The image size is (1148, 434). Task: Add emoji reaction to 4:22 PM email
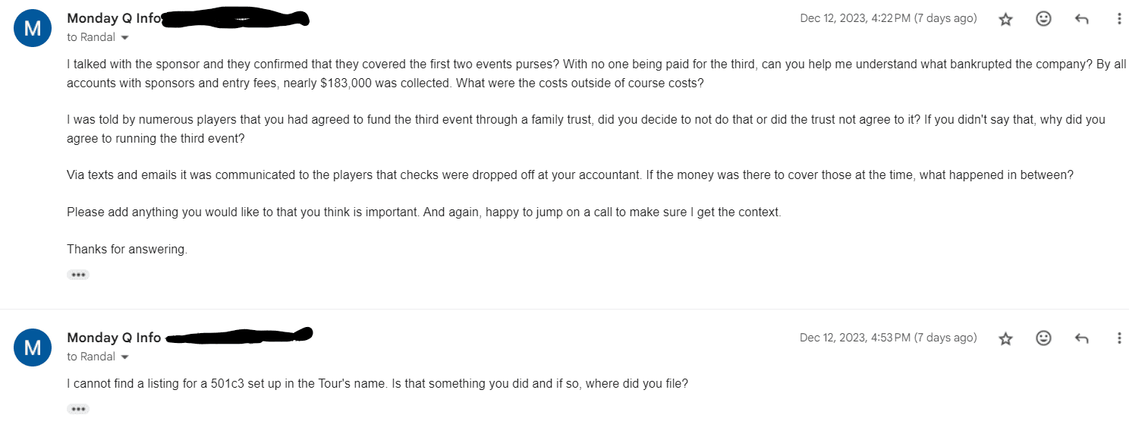click(x=1043, y=20)
